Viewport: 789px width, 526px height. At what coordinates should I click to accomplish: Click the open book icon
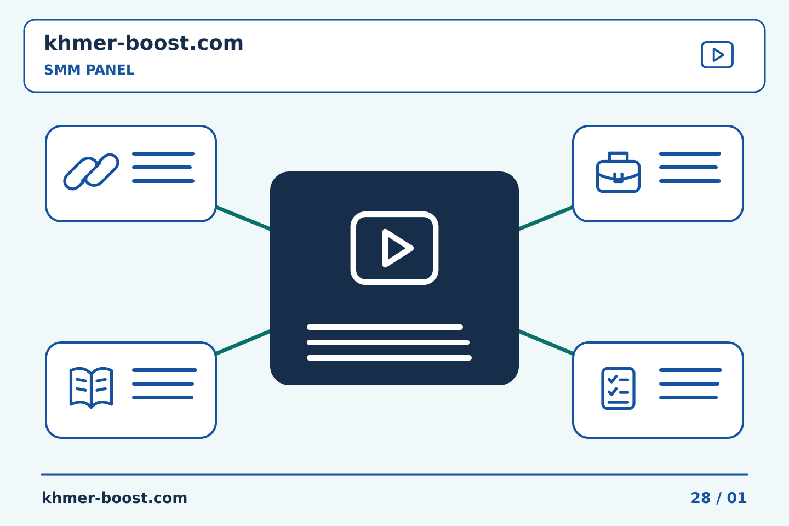(91, 388)
